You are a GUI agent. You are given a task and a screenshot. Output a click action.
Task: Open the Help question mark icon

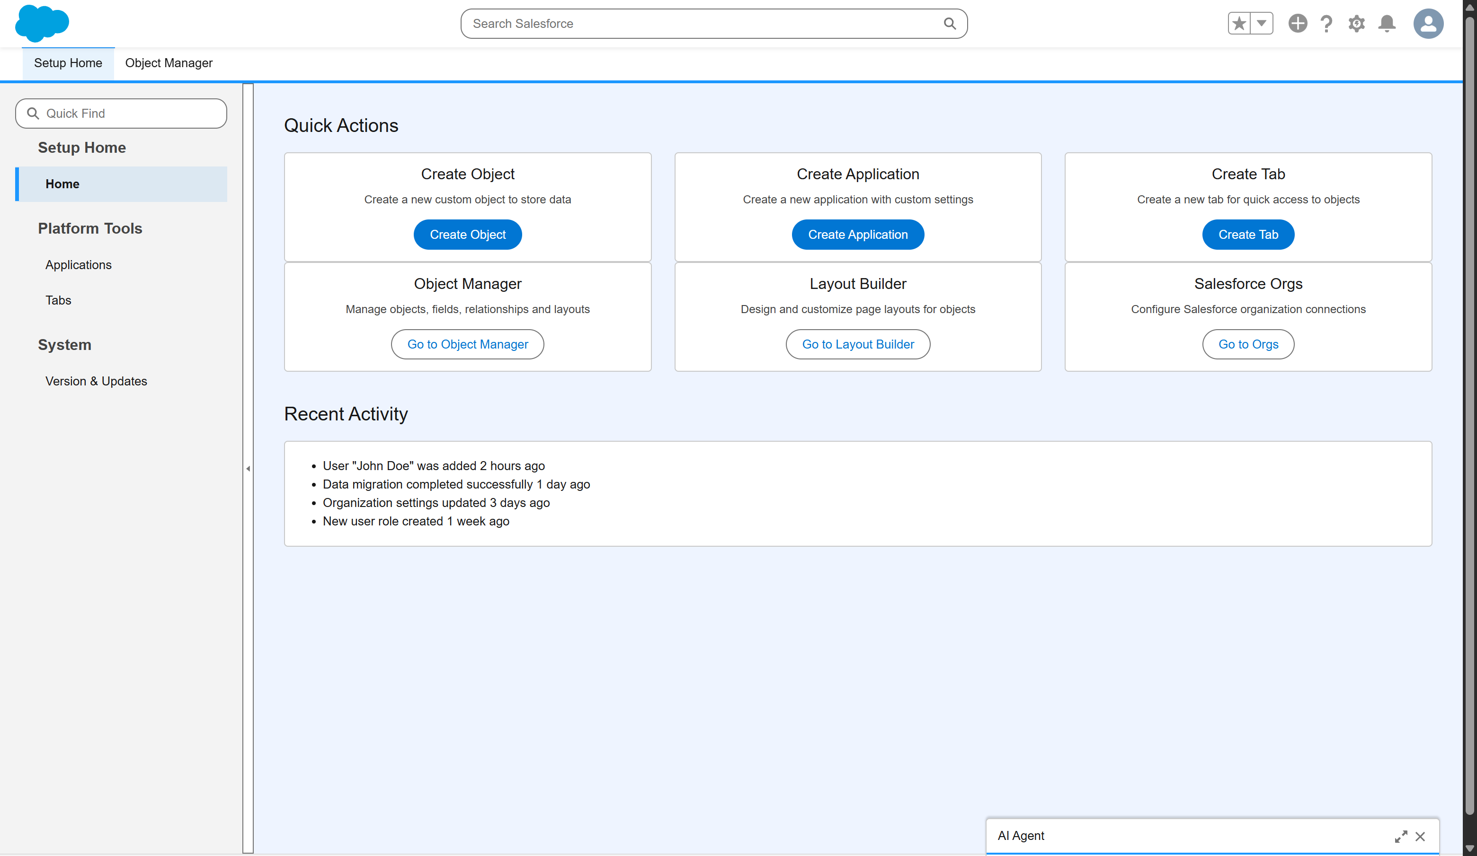pos(1326,24)
